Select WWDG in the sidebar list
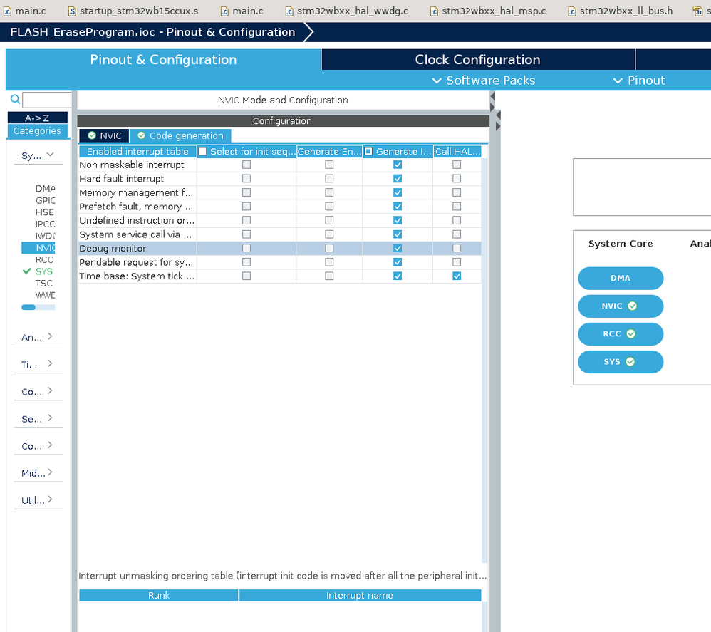 [x=45, y=295]
